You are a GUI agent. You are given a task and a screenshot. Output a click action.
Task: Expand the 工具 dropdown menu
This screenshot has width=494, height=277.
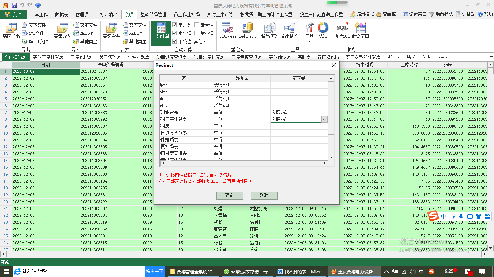click(309, 41)
